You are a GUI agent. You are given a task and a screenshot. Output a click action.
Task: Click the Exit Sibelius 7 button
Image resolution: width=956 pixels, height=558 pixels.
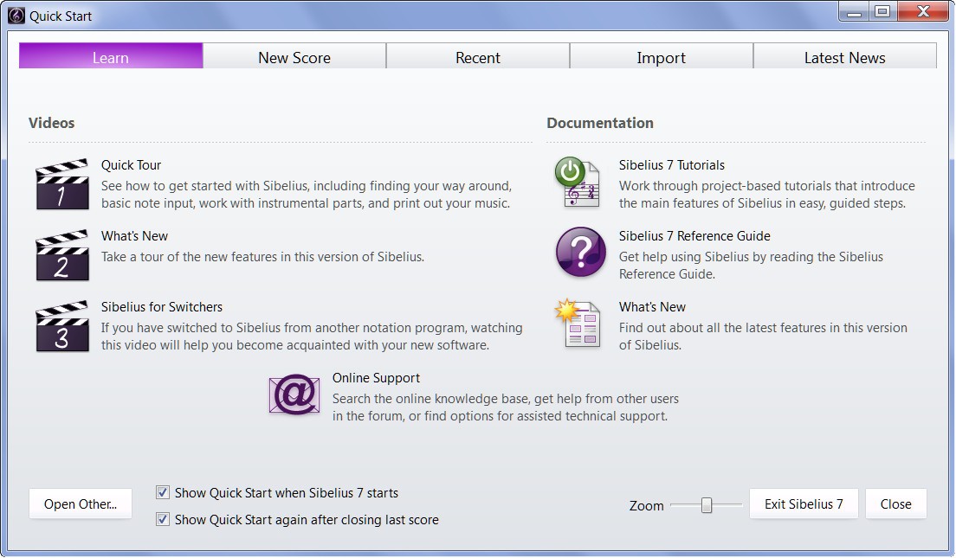click(804, 503)
